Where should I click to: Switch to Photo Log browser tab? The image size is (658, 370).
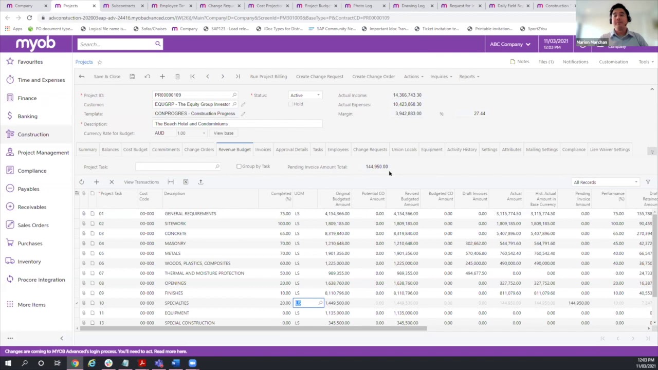click(362, 6)
